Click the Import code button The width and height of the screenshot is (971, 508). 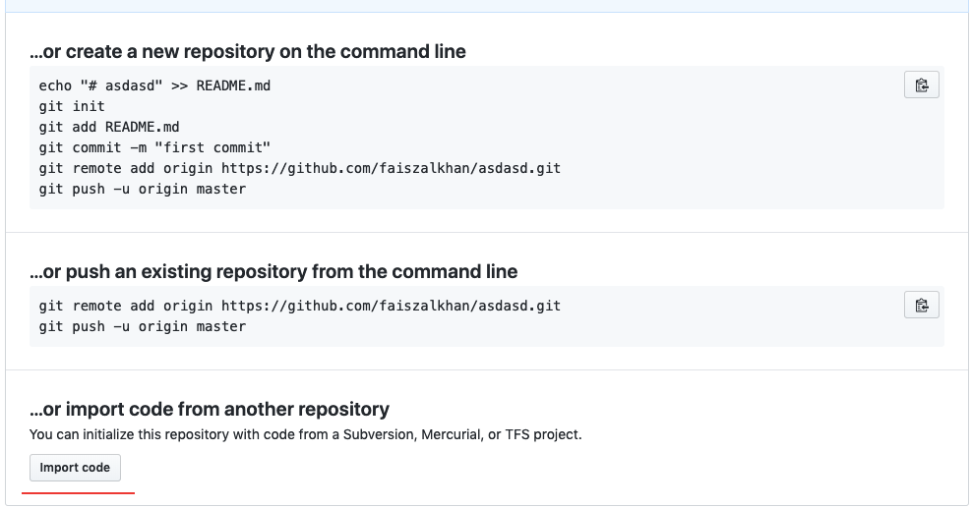pos(75,468)
